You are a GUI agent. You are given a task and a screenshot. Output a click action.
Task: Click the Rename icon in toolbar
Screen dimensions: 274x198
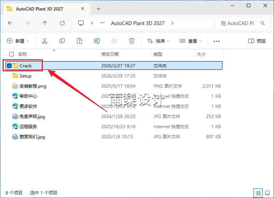tap(97, 41)
